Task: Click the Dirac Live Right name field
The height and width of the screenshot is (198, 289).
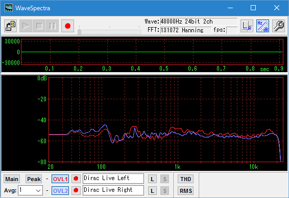Action: click(x=113, y=190)
